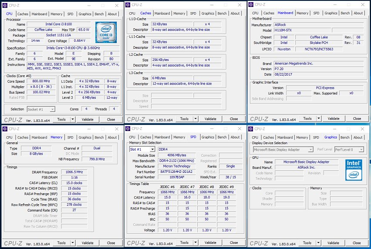Screen dimensions: 371x249
Task: Click the LPCIO value NCT6793/NCT5563
Action: click(319, 49)
